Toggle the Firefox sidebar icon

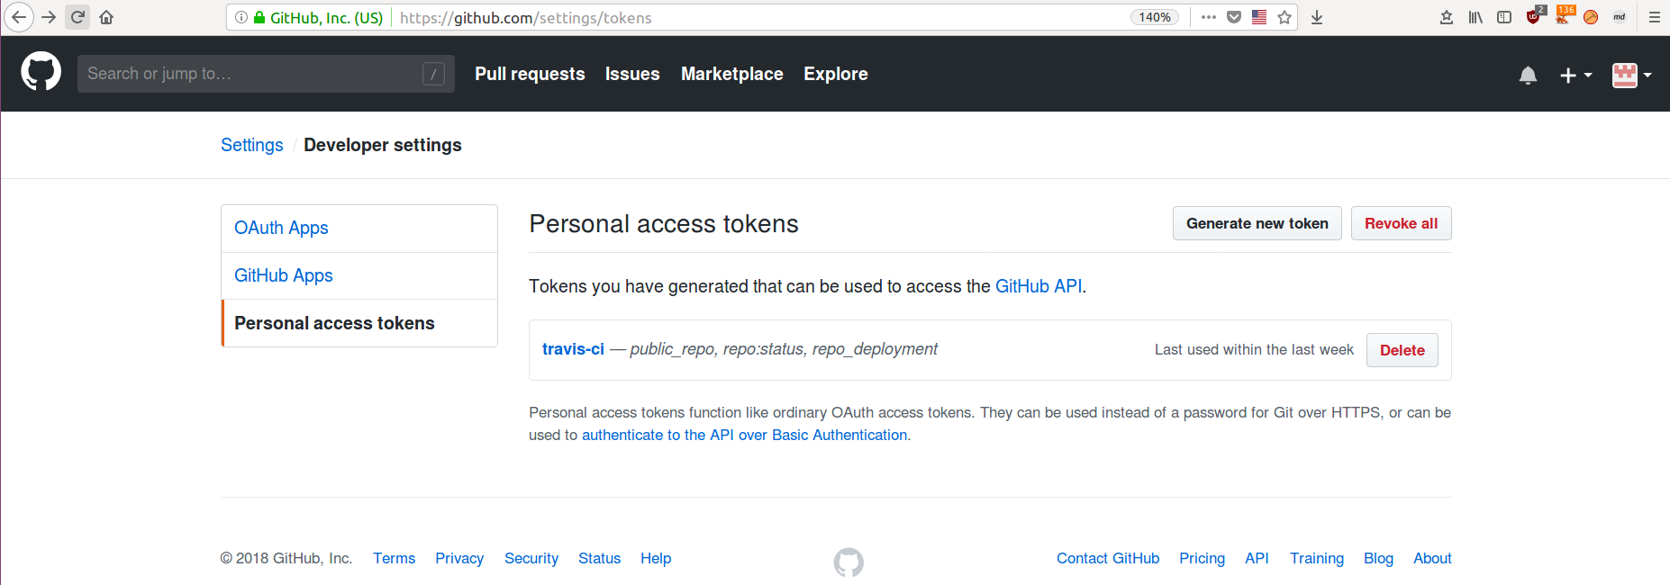(x=1504, y=17)
